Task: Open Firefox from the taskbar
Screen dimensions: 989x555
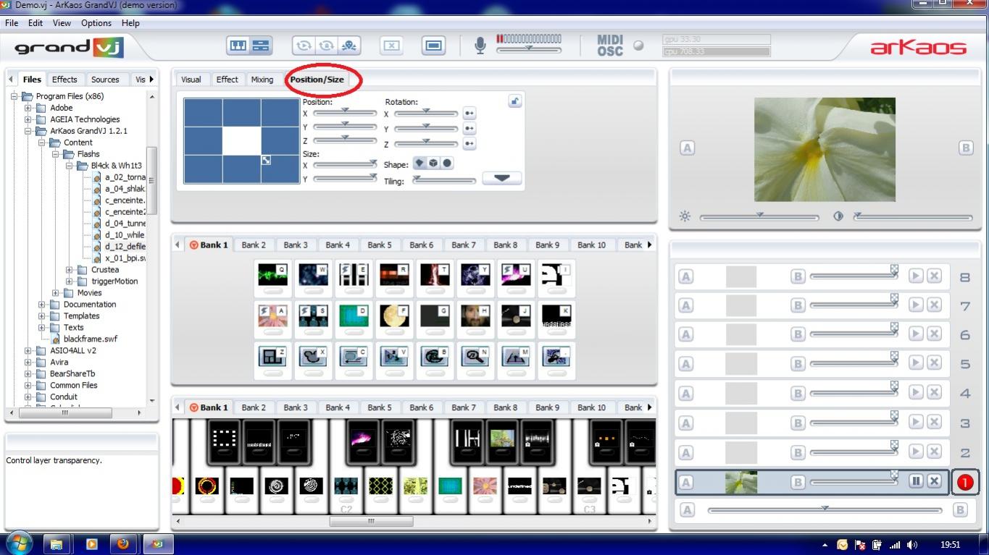Action: point(123,544)
